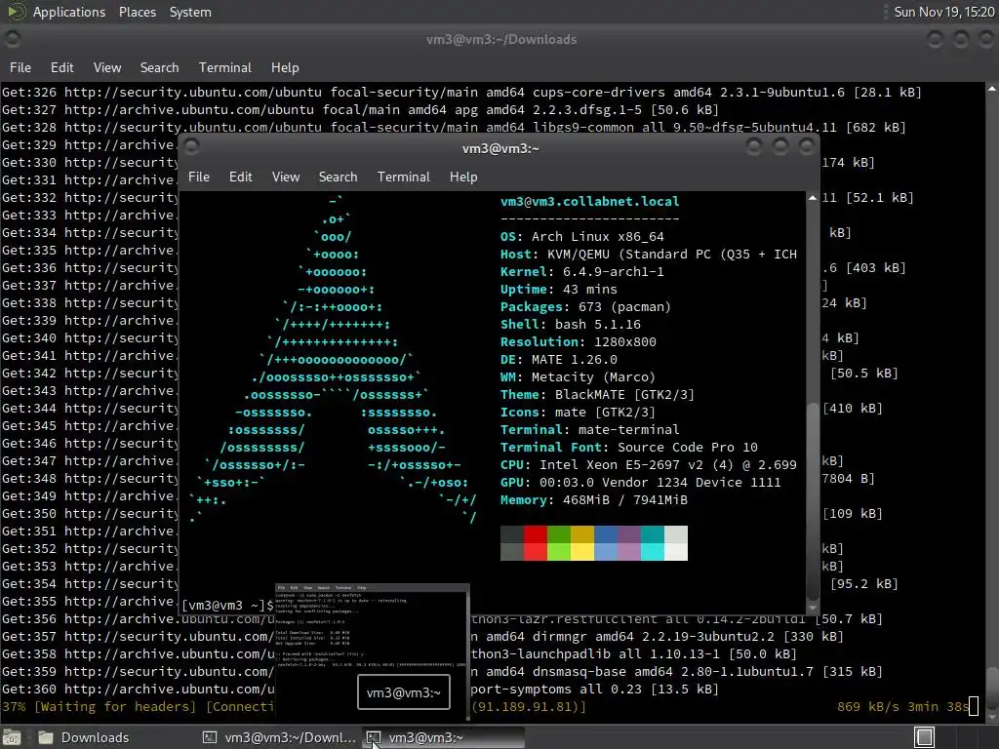999x749 pixels.
Task: Click the 'Uptime: 43 mins' line
Action: point(558,289)
